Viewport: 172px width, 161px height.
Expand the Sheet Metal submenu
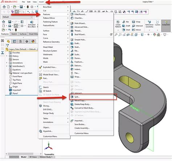(54, 47)
